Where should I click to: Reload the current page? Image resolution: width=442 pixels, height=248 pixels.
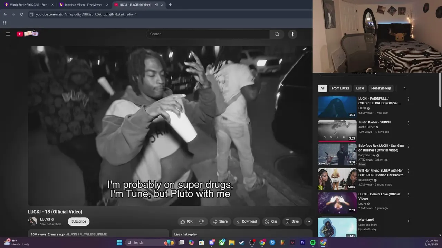(x=21, y=14)
